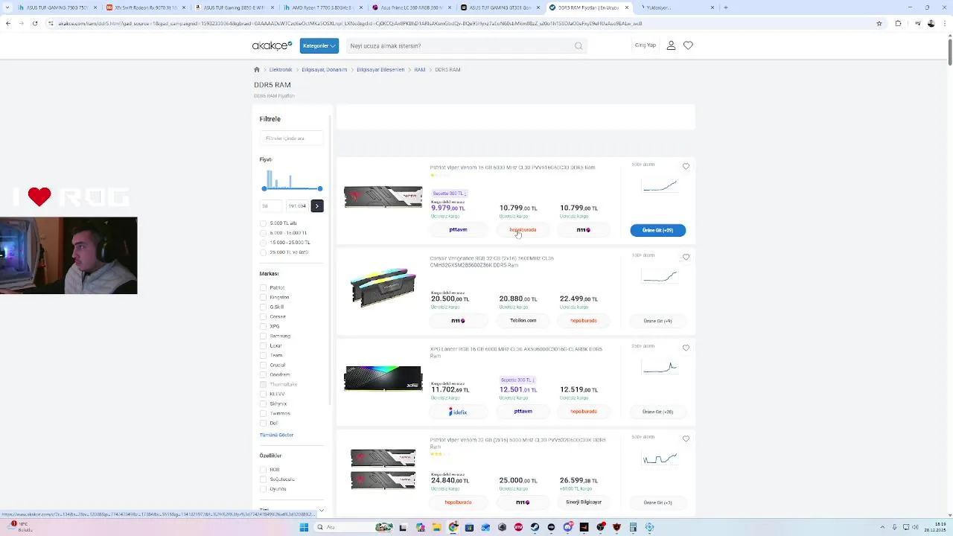Image resolution: width=953 pixels, height=536 pixels.
Task: Go to Elektronik breadcrumb
Action: [281, 69]
